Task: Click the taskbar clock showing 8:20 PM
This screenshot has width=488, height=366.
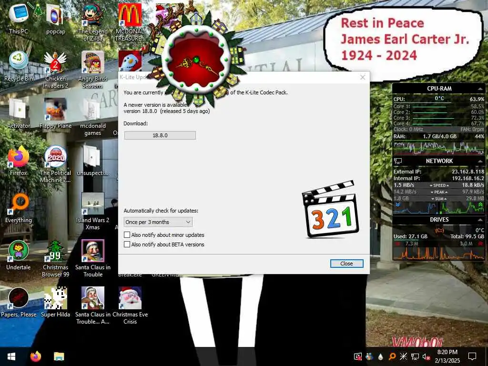Action: click(x=447, y=356)
